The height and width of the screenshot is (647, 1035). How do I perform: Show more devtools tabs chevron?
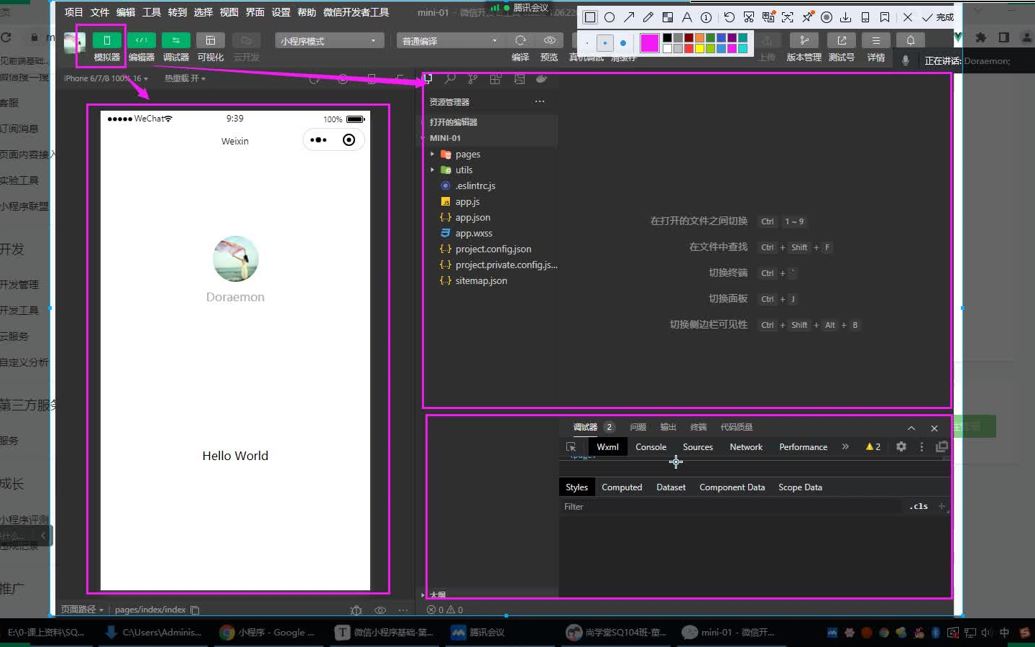pyautogui.click(x=845, y=446)
